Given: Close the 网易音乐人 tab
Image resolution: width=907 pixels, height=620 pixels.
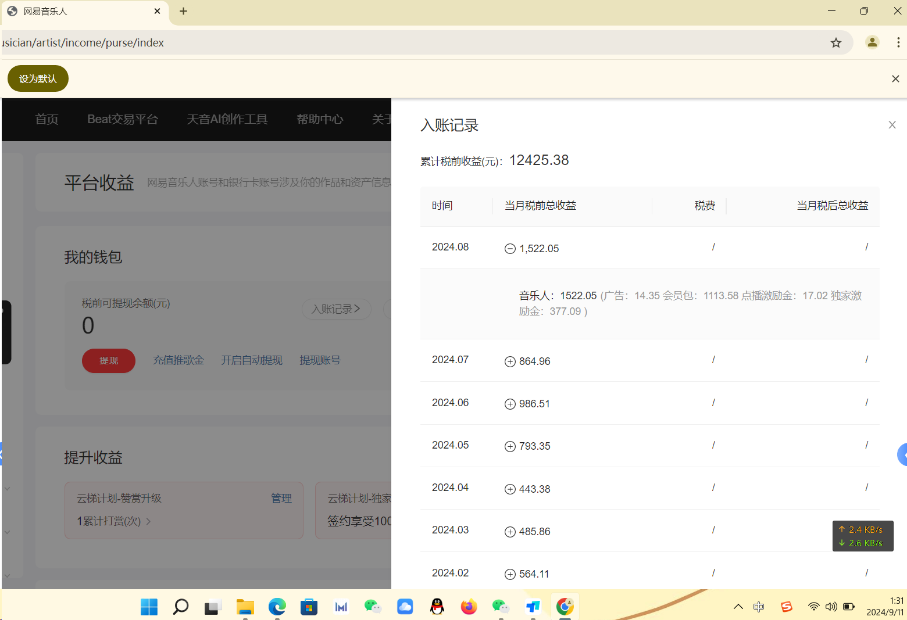Looking at the screenshot, I should (157, 11).
